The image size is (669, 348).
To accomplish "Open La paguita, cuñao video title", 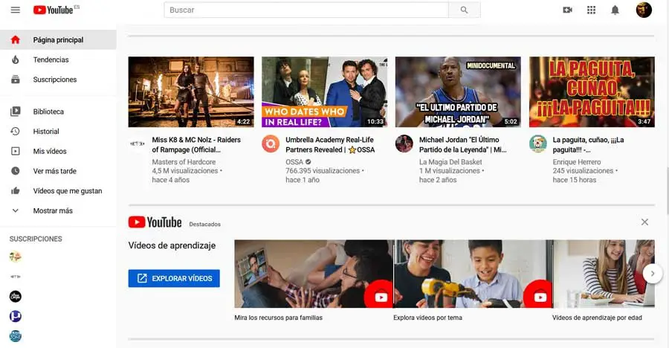I will (589, 145).
